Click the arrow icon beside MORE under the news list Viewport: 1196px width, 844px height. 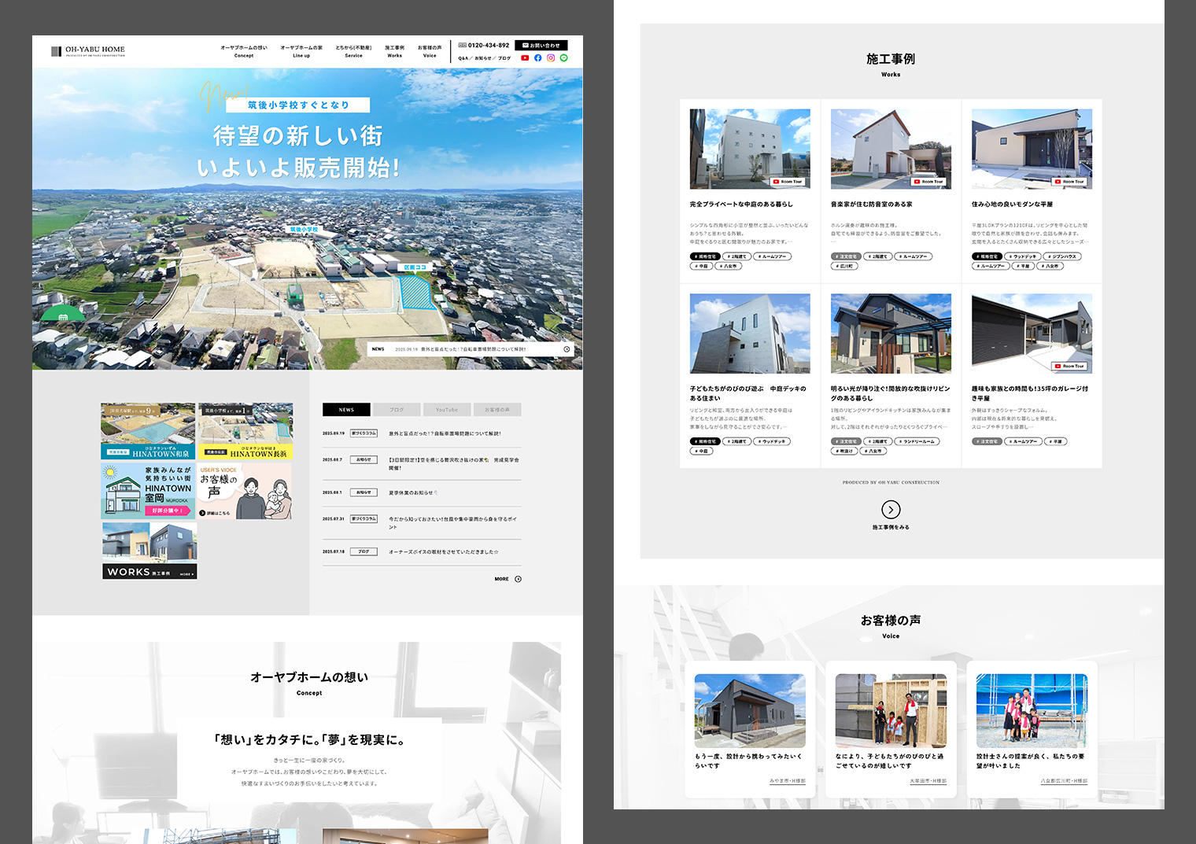[x=518, y=579]
